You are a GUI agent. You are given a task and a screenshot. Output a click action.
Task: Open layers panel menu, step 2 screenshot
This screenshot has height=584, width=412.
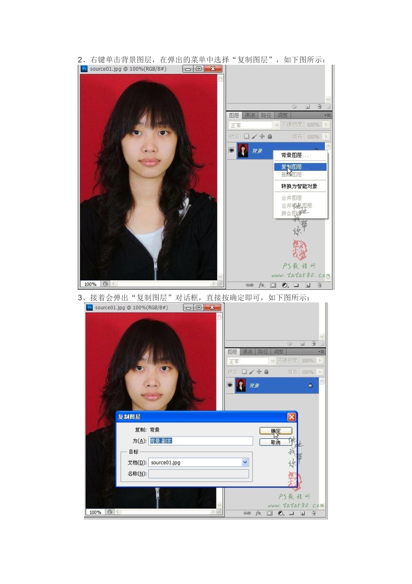[327, 116]
